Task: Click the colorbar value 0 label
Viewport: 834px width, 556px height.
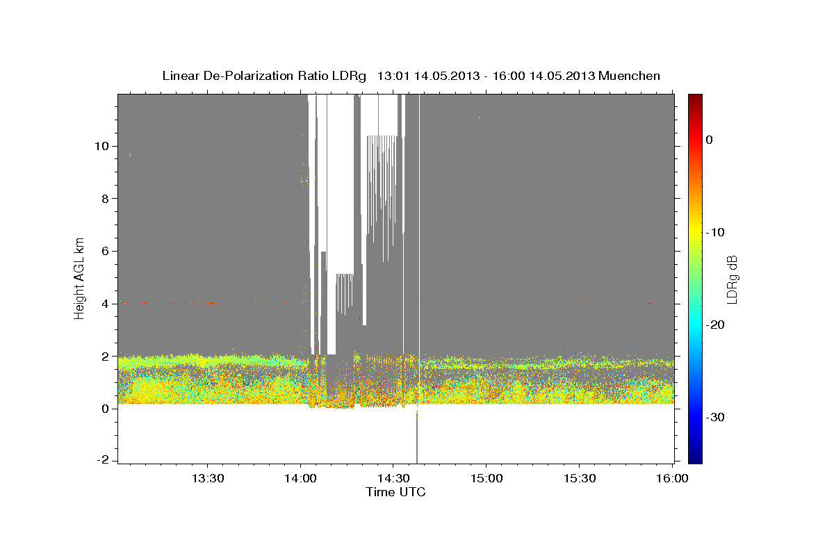Action: tap(710, 140)
